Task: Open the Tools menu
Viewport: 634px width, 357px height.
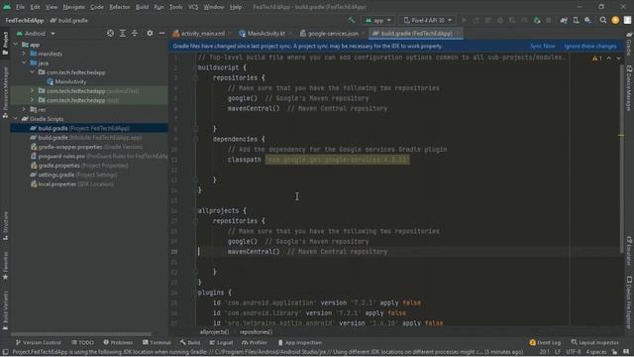Action: 175,7
